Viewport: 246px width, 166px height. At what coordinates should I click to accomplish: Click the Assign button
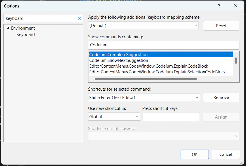point(221,117)
